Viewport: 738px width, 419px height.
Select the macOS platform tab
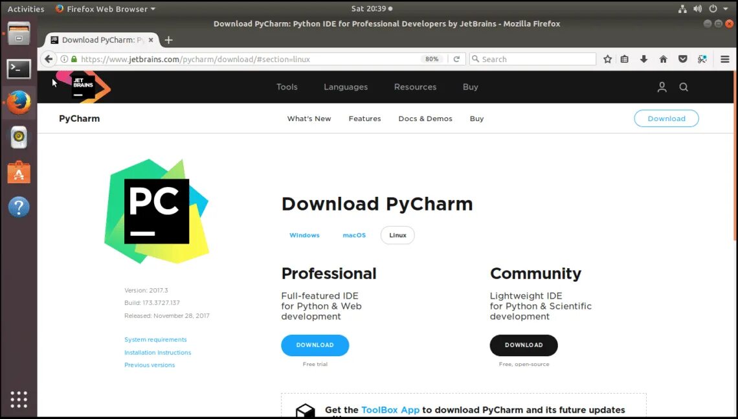click(354, 235)
